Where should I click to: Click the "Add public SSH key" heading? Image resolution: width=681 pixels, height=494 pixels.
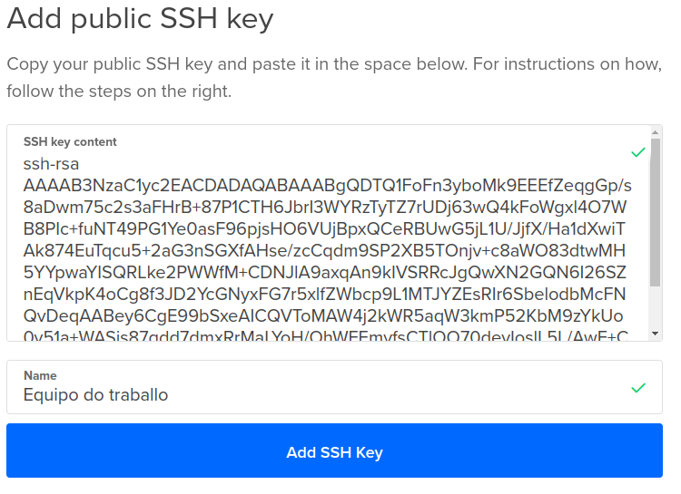pos(140,18)
